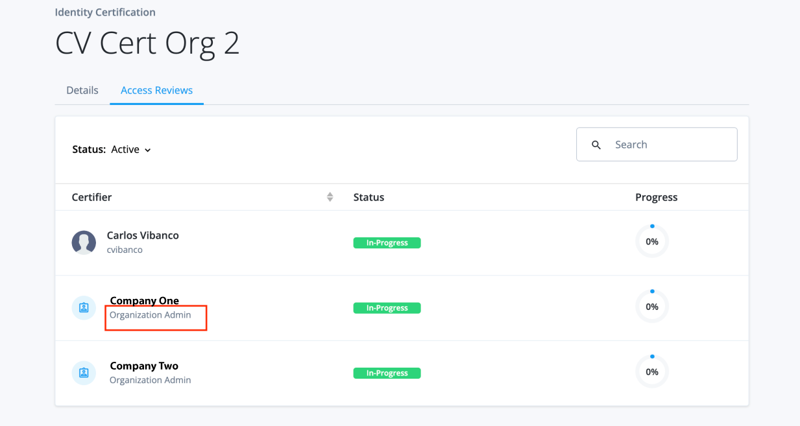Click the magnifying glass search icon
This screenshot has height=426, width=800.
(x=596, y=145)
